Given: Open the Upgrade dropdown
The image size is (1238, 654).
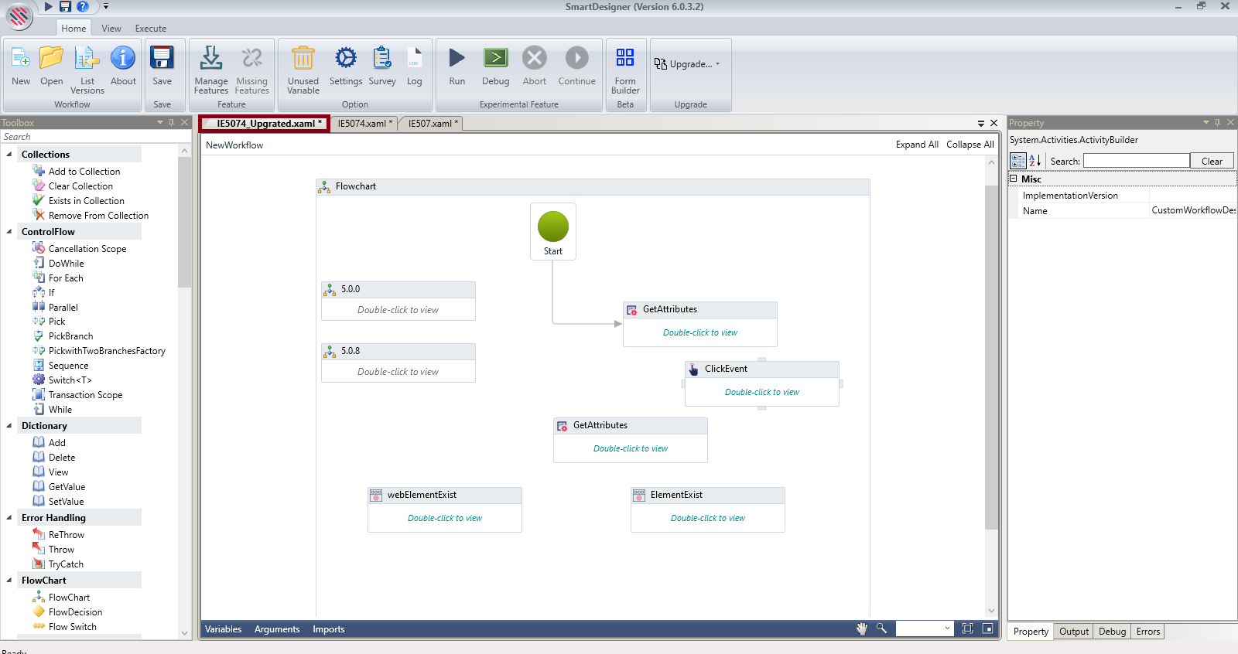Looking at the screenshot, I should (687, 64).
